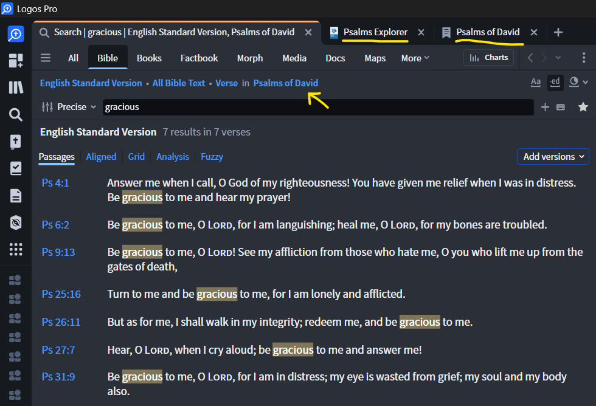Change the English Standard Version resource
The width and height of the screenshot is (596, 406).
91,83
